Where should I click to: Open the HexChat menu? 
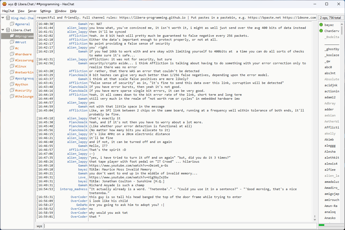point(8,11)
